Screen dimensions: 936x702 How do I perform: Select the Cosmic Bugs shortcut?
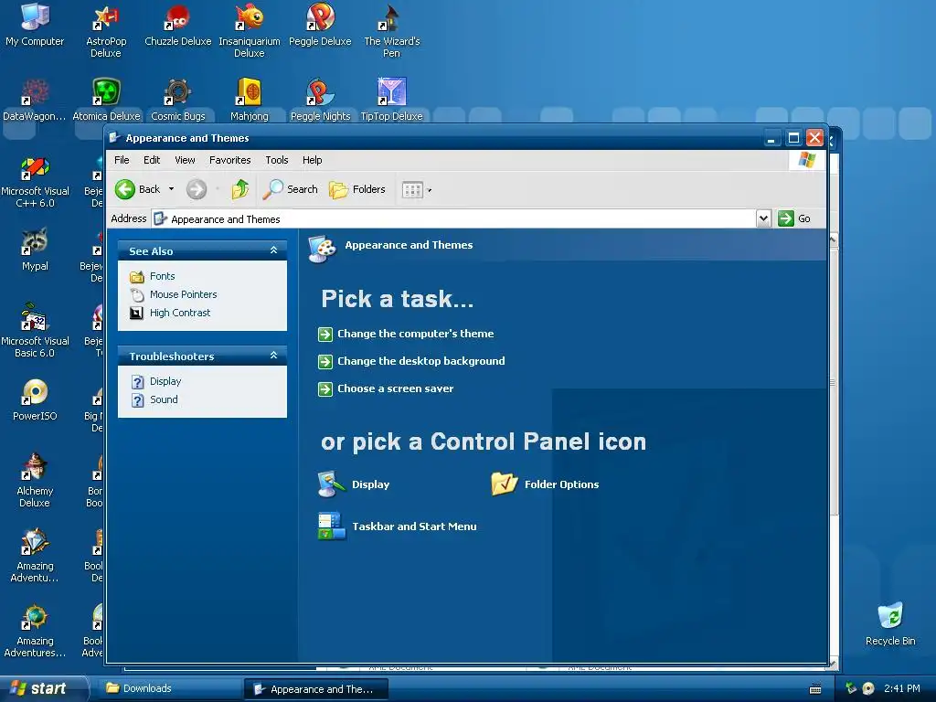pyautogui.click(x=178, y=100)
